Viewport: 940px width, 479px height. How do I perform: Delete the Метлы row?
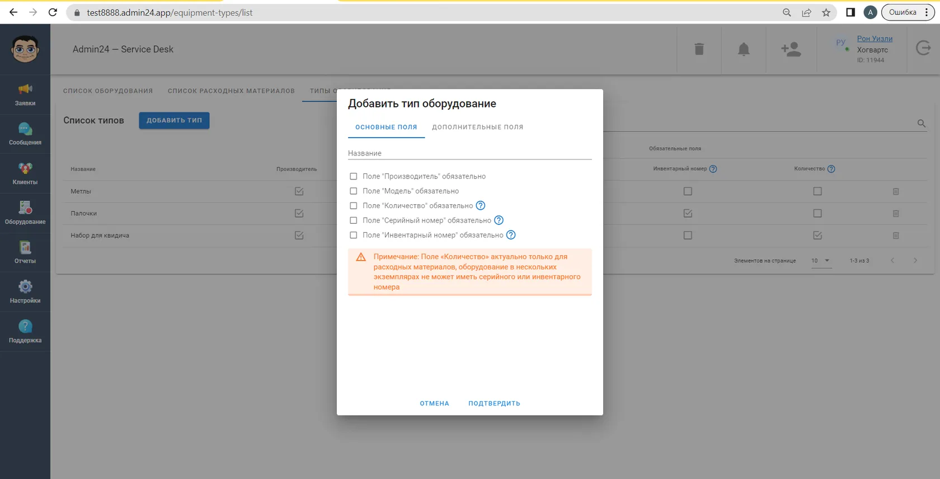(x=896, y=191)
